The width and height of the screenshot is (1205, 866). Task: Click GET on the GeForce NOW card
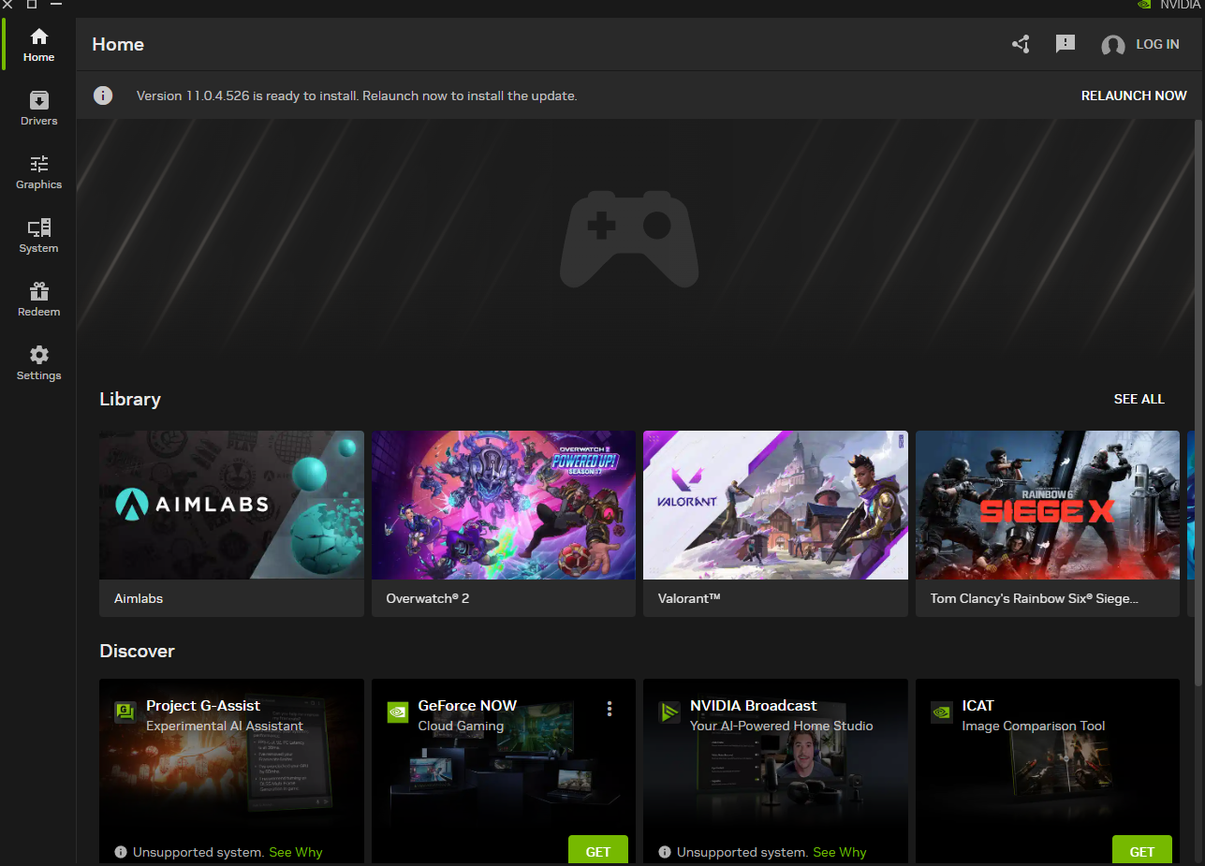[x=598, y=850]
